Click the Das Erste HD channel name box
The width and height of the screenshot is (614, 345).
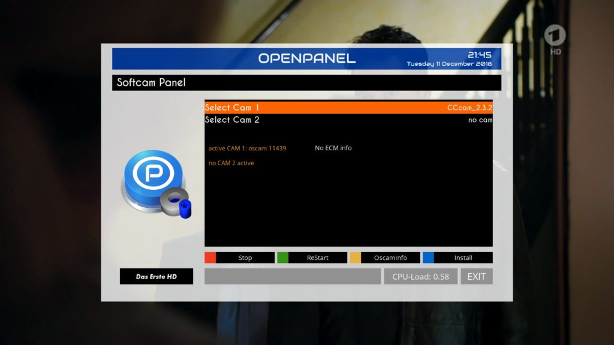tap(156, 277)
